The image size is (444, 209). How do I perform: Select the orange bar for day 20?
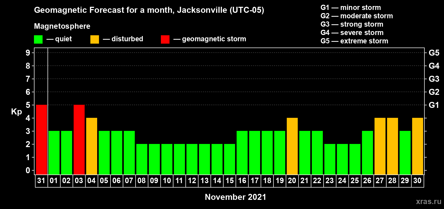[292, 146]
